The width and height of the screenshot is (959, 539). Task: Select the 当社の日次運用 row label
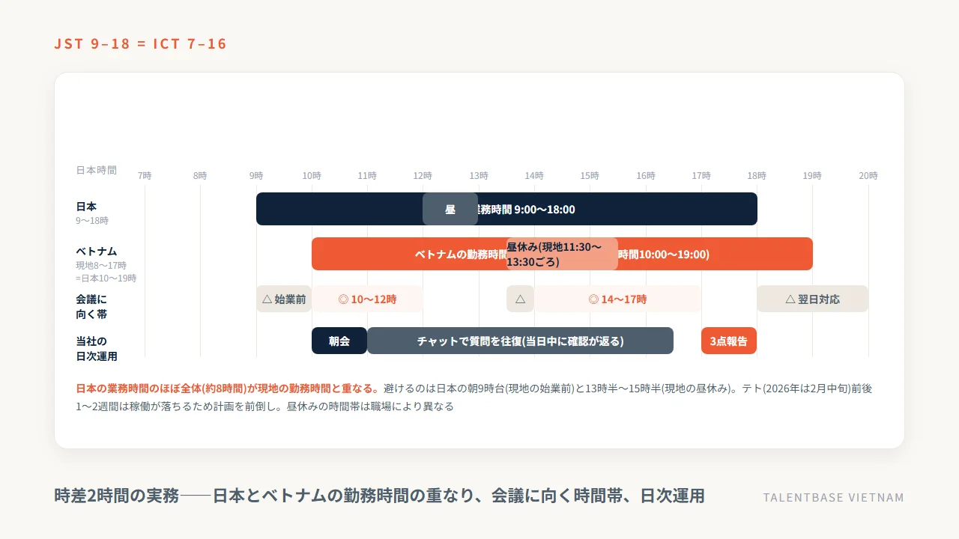(x=97, y=349)
